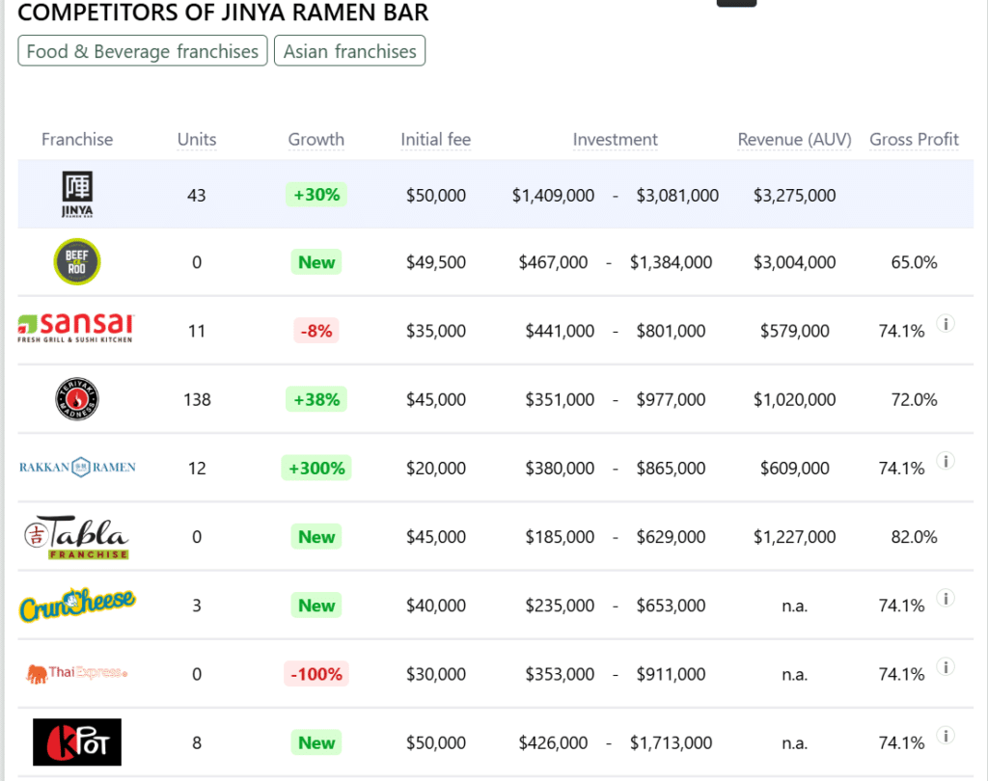Viewport: 988px width, 781px height.
Task: Select the $467,000 investment minimum
Action: click(x=553, y=262)
